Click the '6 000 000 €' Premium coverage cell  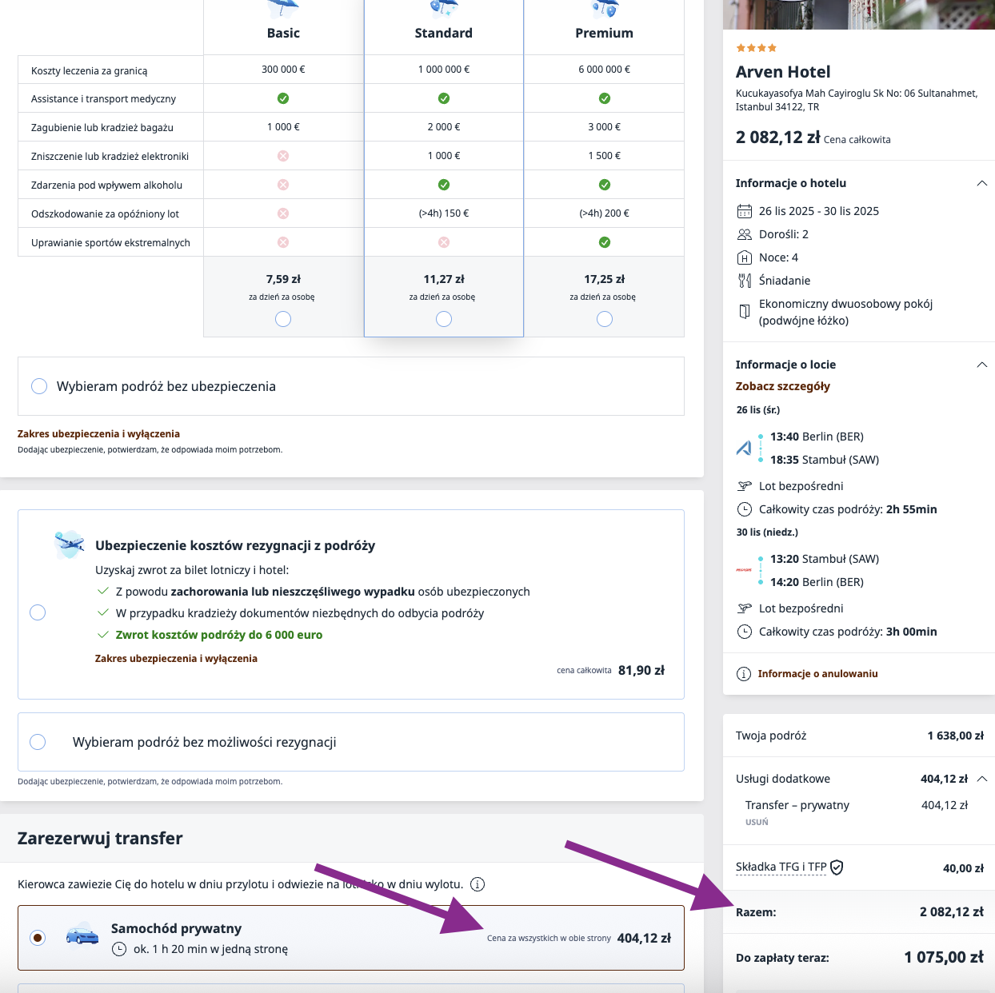[x=605, y=70]
